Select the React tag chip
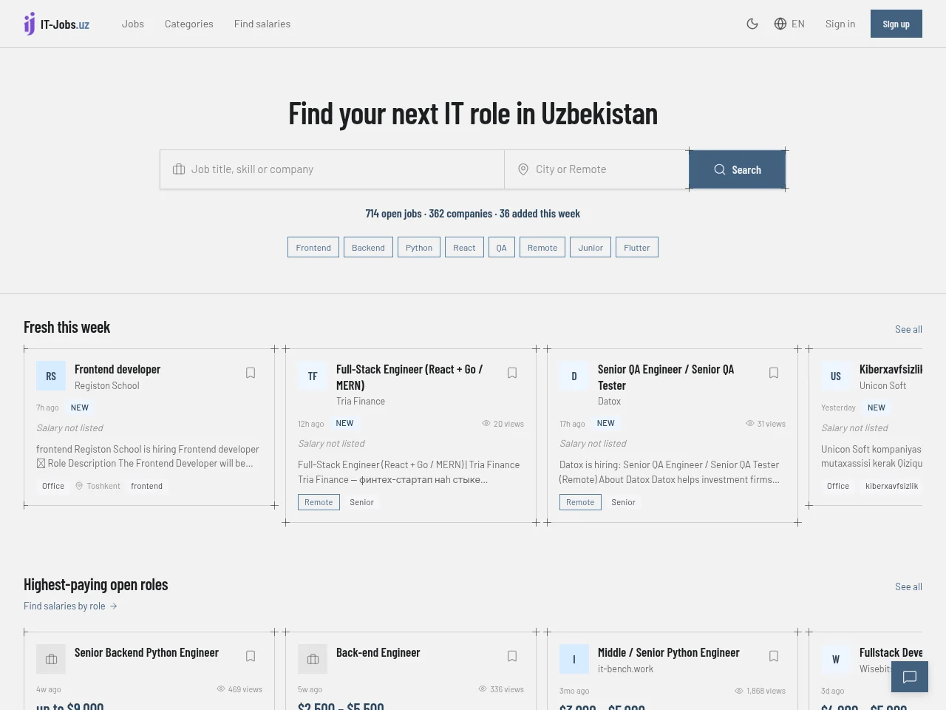This screenshot has height=710, width=946. [464, 247]
